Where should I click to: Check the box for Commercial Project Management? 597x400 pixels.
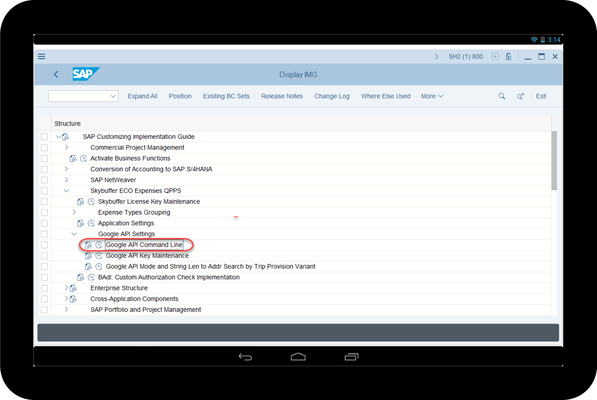(x=44, y=147)
